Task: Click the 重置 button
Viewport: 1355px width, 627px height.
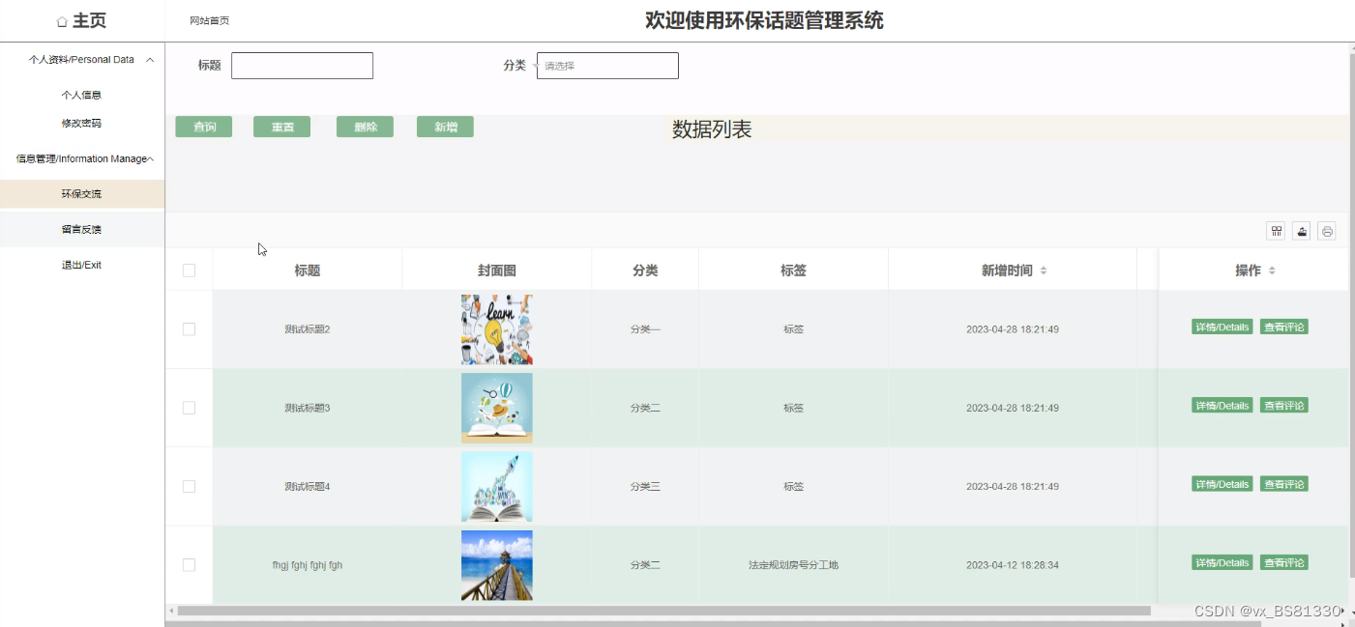Action: [281, 127]
